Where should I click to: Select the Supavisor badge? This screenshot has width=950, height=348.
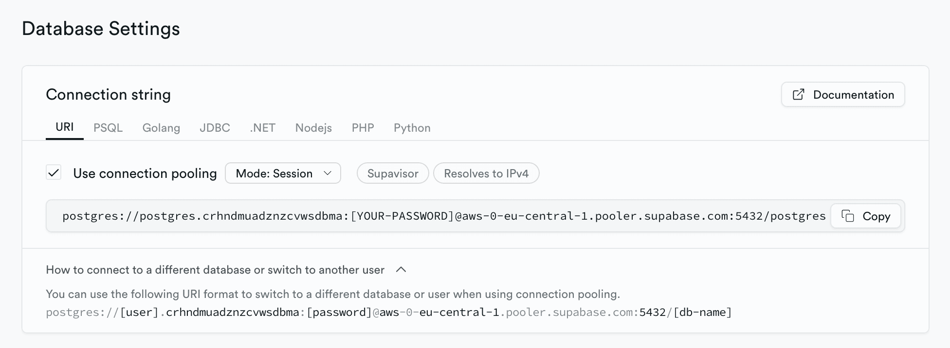(392, 173)
